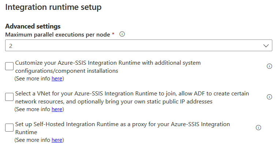276x155 pixels.
Task: Click 'here' link under Self-Hosted proxy option
Action: [x=57, y=140]
